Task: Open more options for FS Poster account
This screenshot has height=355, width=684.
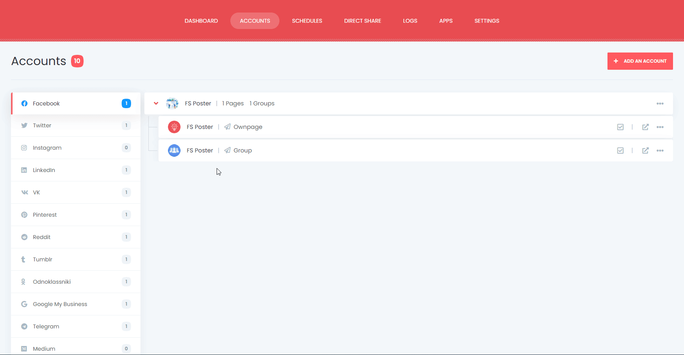Action: (x=660, y=103)
